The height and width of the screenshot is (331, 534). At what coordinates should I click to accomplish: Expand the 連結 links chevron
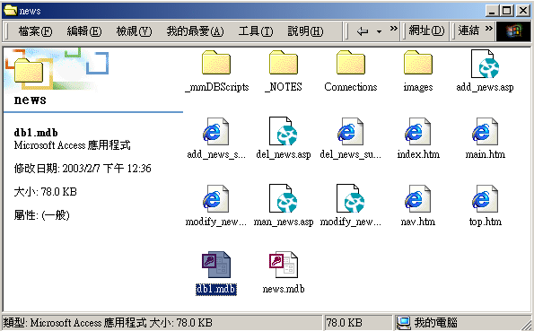[489, 29]
